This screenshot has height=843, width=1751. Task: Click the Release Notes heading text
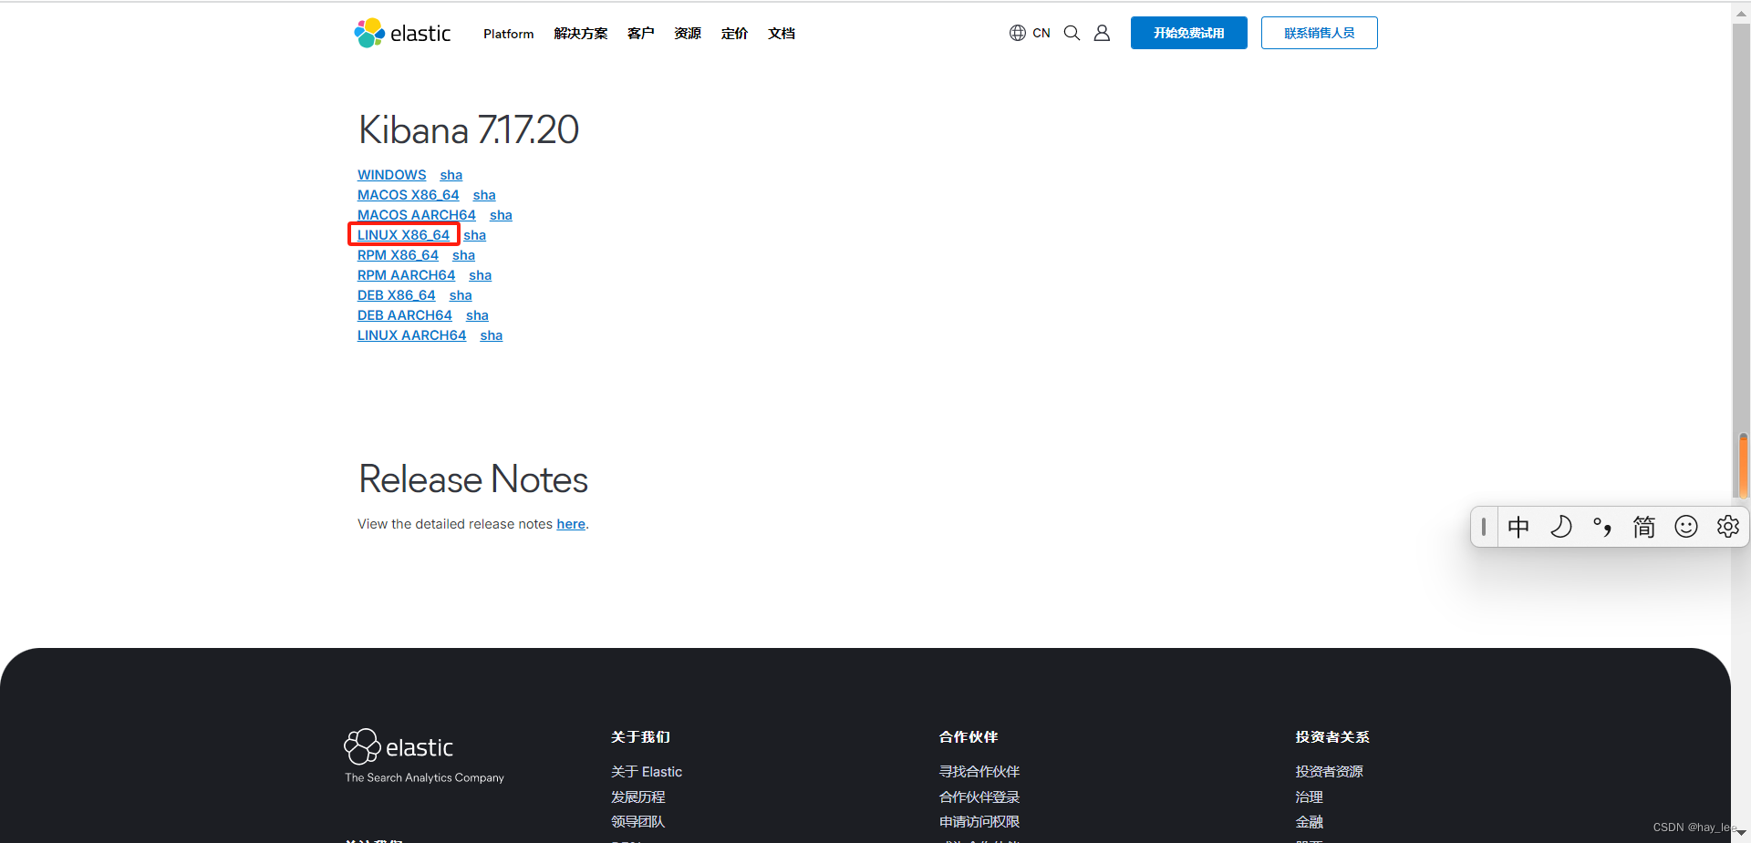click(x=473, y=479)
